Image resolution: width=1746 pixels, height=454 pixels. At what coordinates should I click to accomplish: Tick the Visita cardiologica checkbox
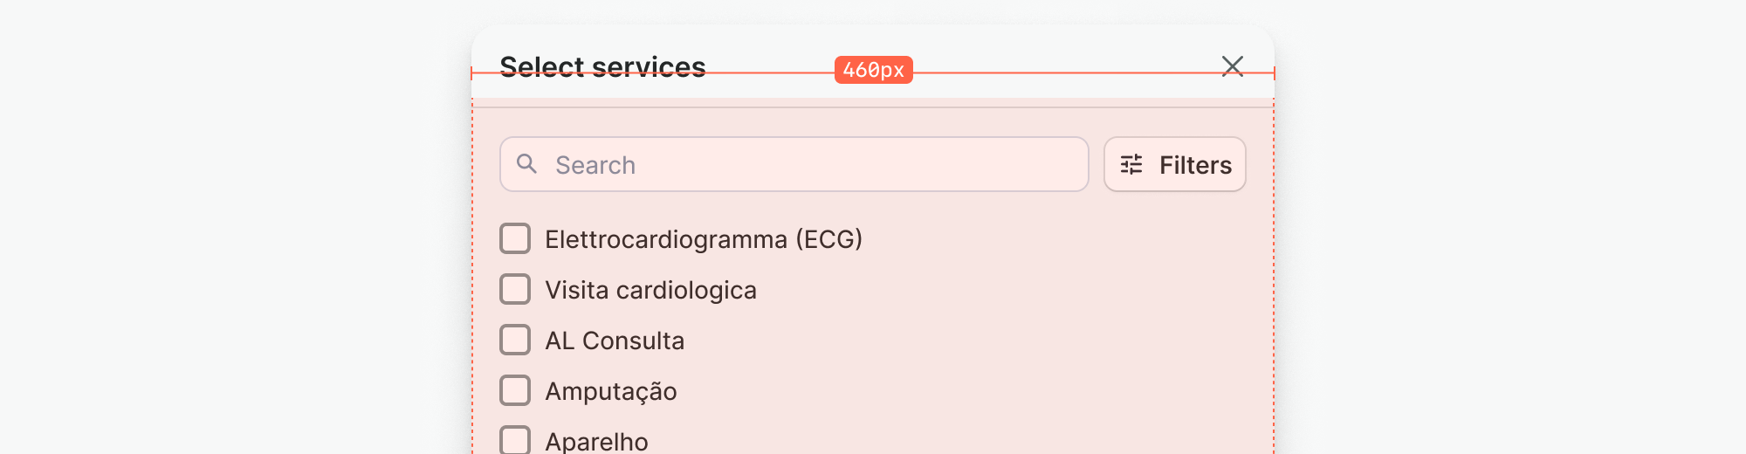click(x=515, y=289)
